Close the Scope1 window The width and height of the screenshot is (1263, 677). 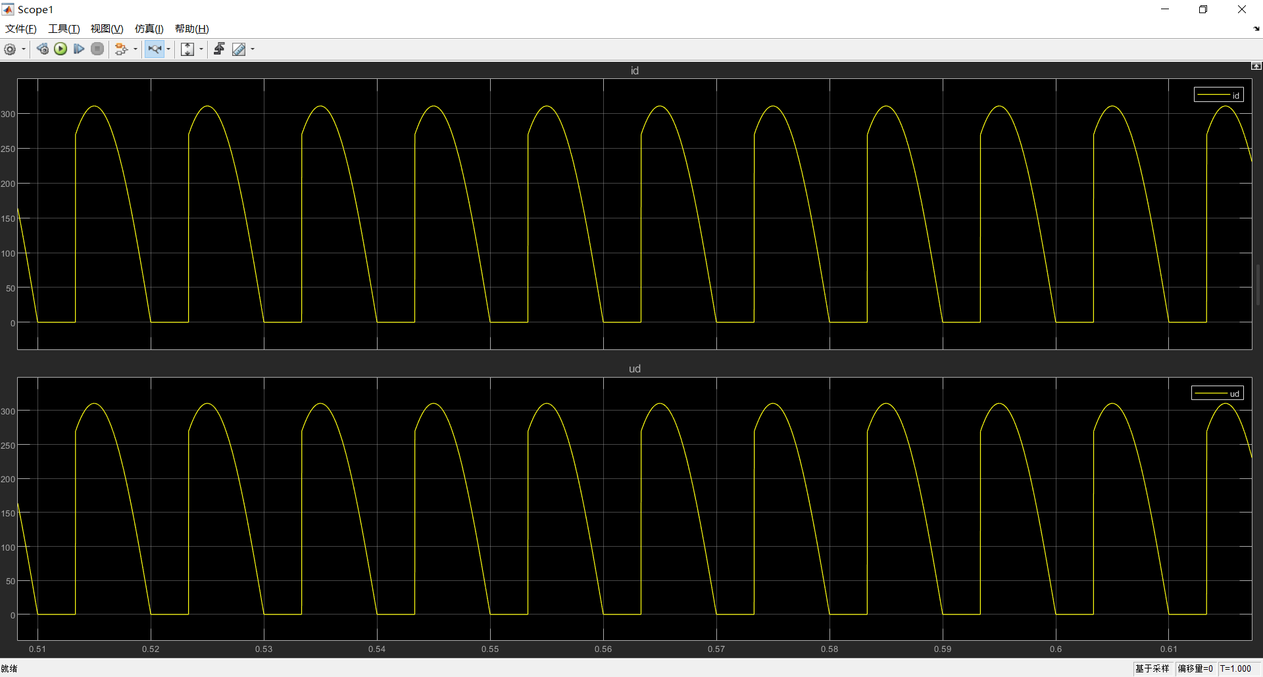coord(1242,9)
